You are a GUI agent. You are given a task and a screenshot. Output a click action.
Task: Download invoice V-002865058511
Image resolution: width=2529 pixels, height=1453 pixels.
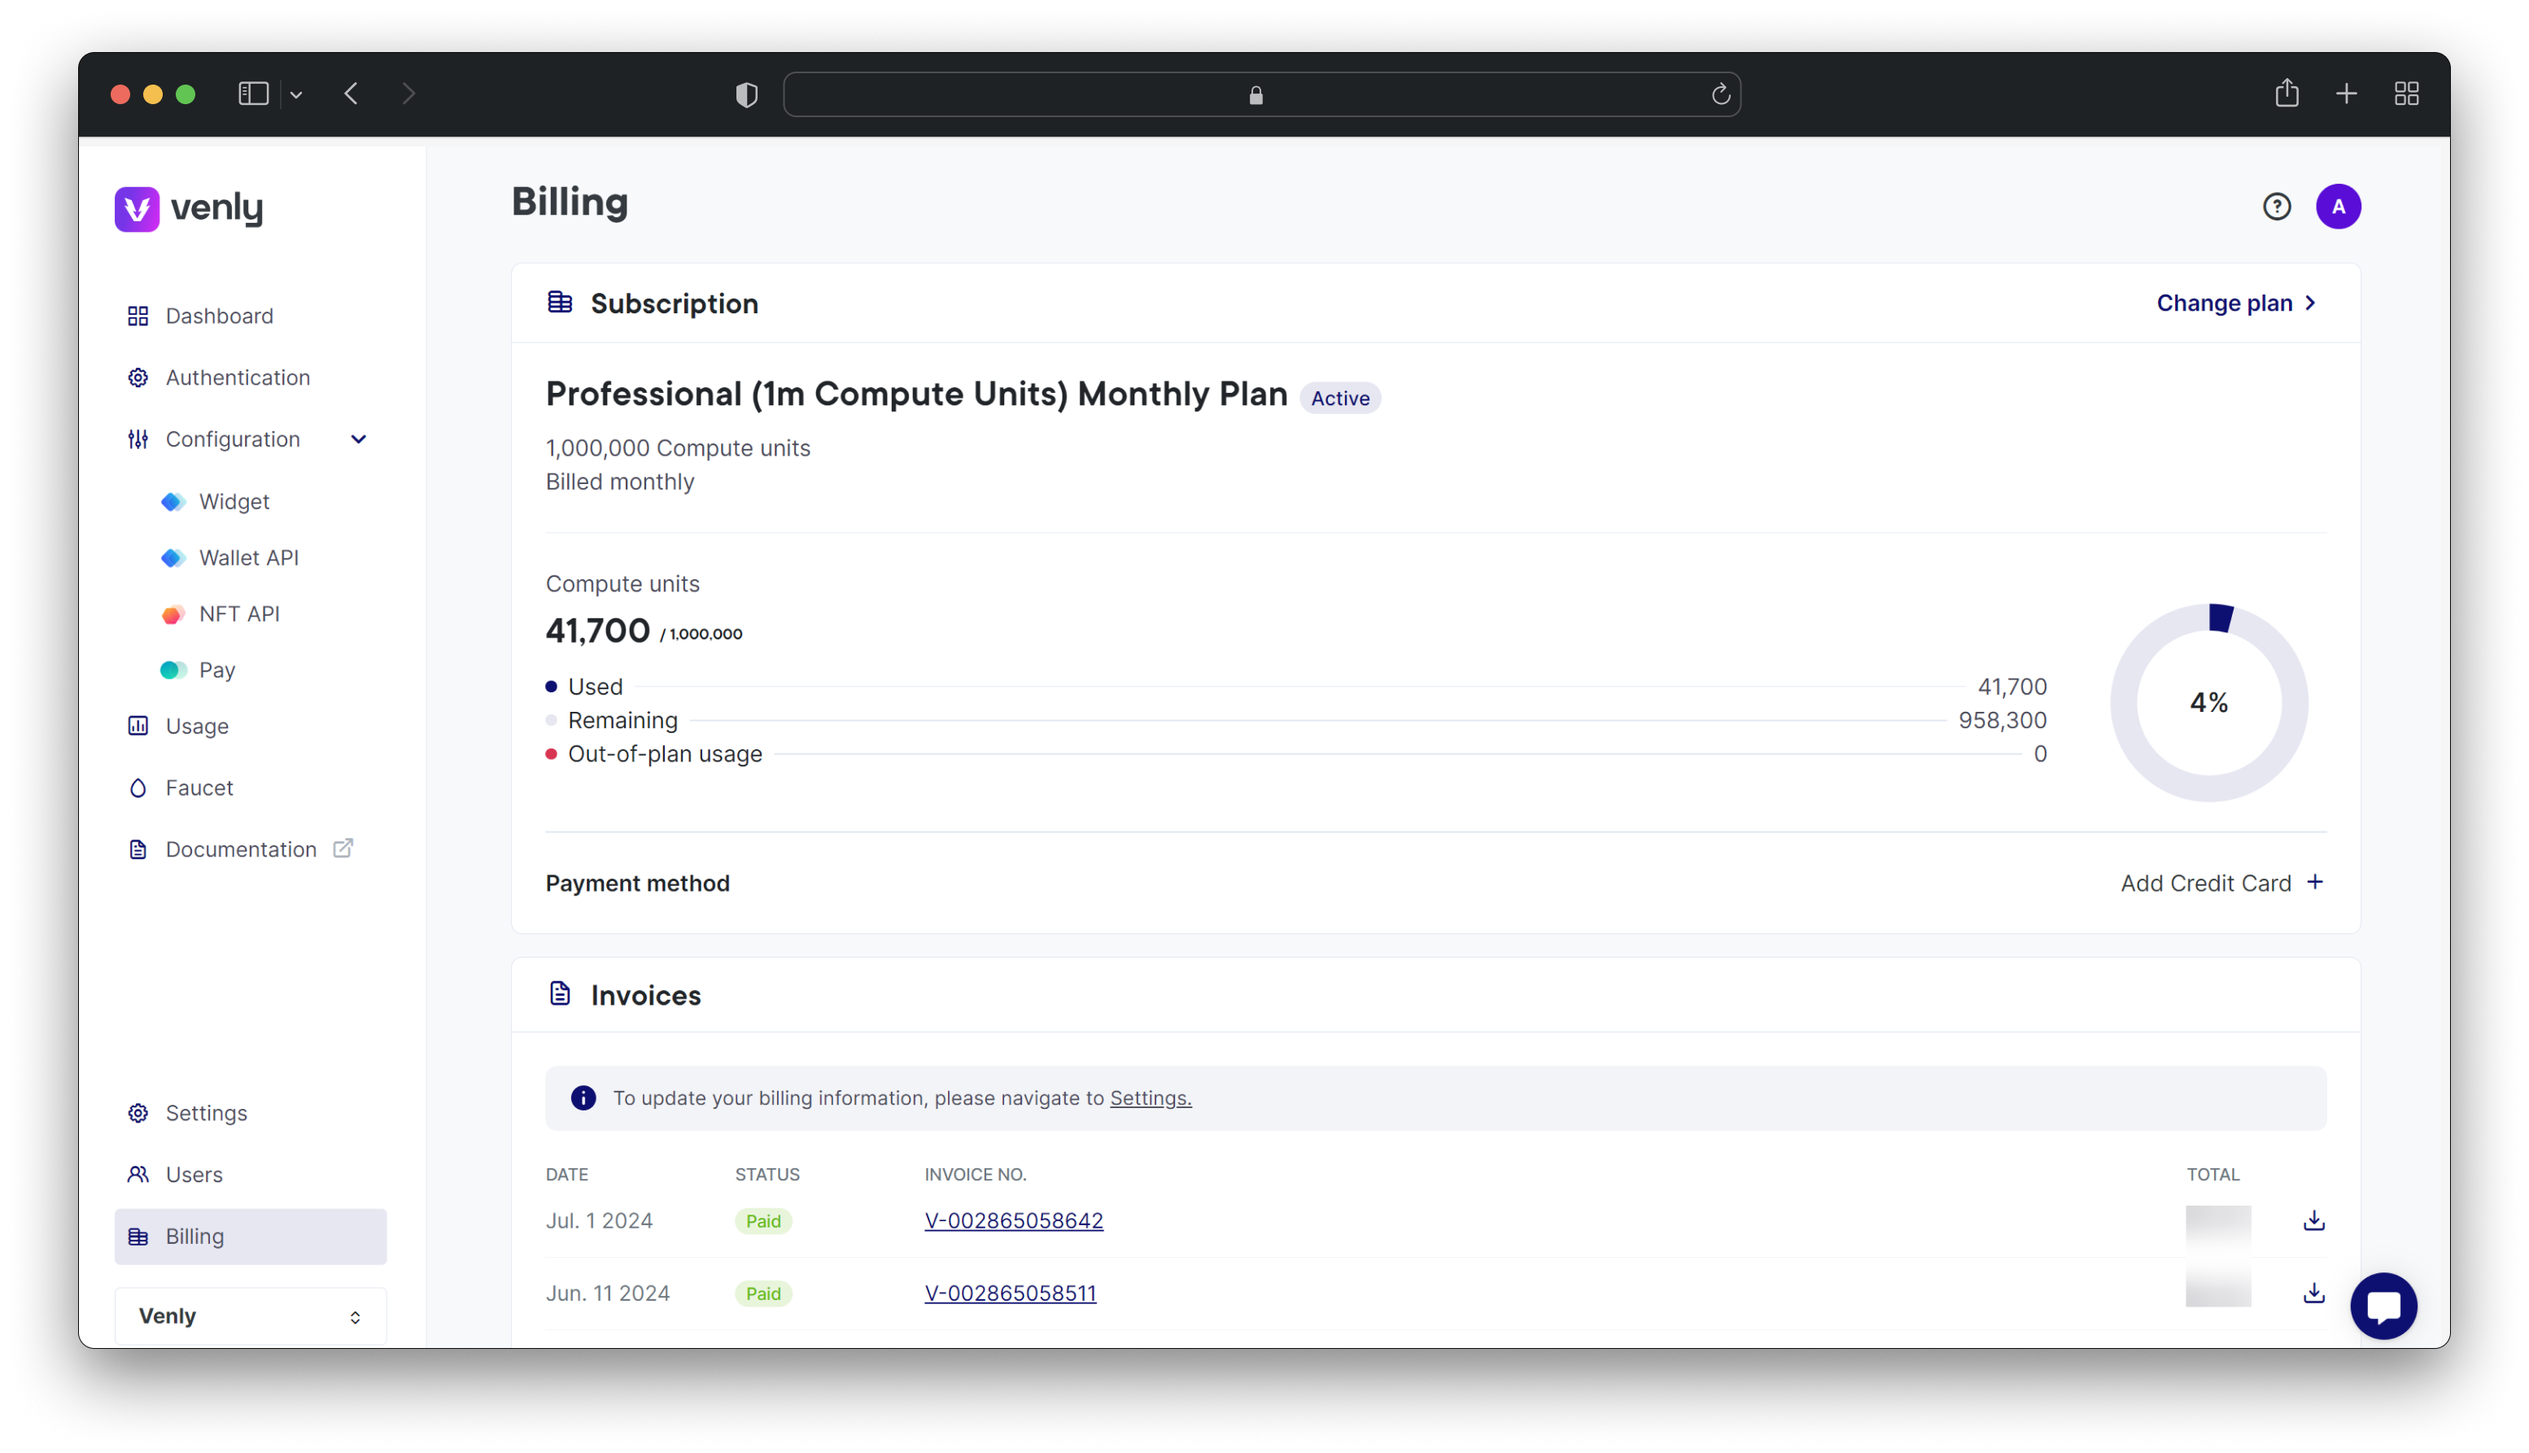2313,1294
